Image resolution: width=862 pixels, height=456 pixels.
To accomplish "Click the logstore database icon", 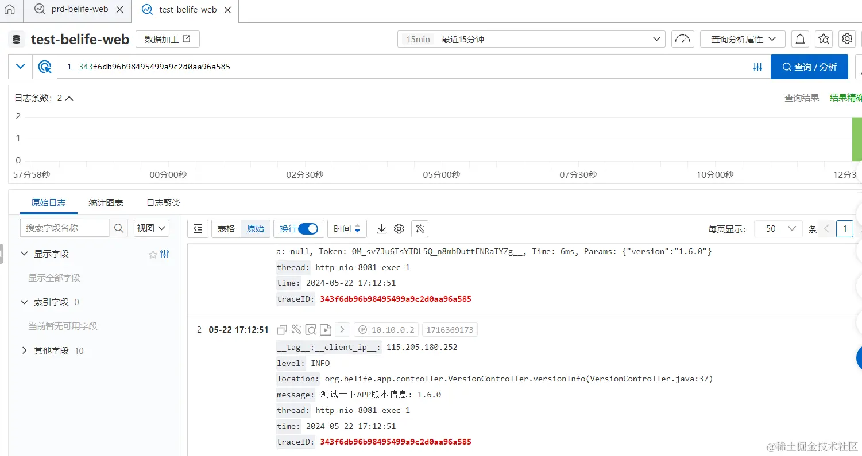I will [x=17, y=39].
